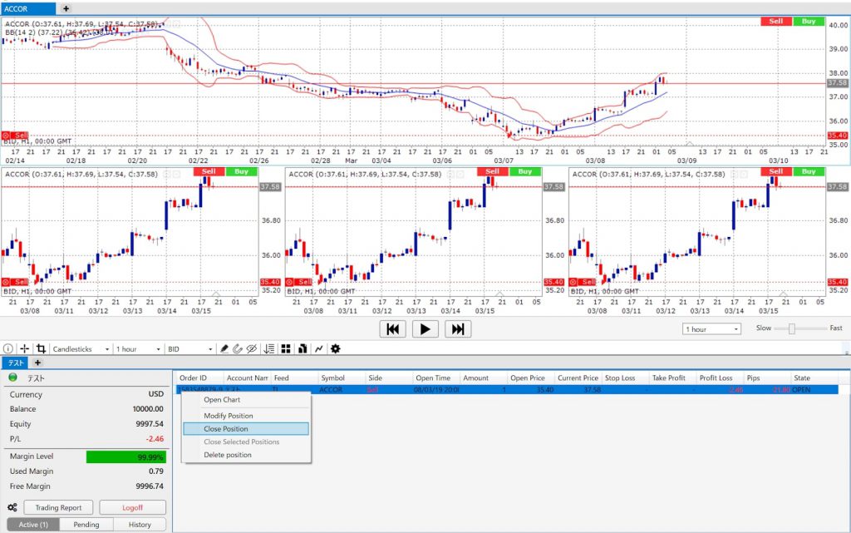Click Balance value 10000.00
Viewport: 851px width, 533px height.
(148, 409)
